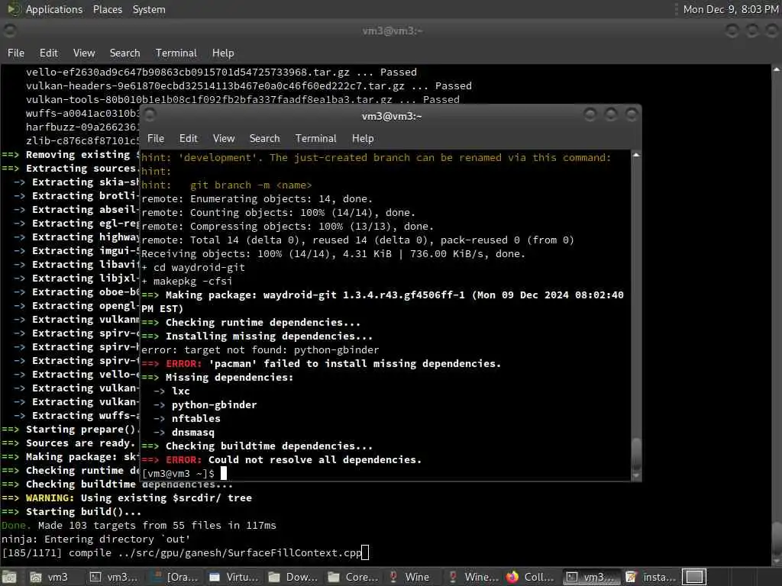This screenshot has width=782, height=586.
Task: Click the clock showing Mon Dec 9, 8:03 PM
Action: click(731, 9)
